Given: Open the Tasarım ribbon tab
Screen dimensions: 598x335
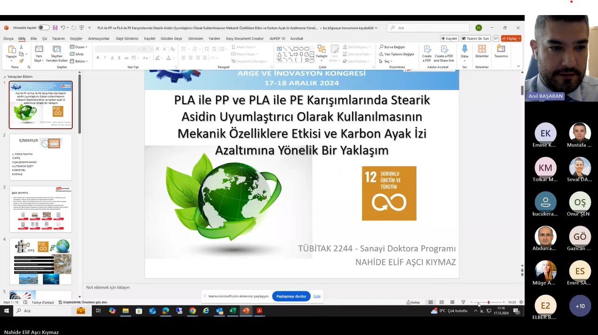Looking at the screenshot, I should [x=58, y=39].
